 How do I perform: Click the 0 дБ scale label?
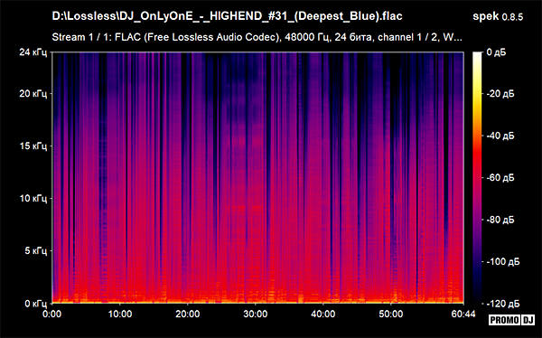point(496,52)
